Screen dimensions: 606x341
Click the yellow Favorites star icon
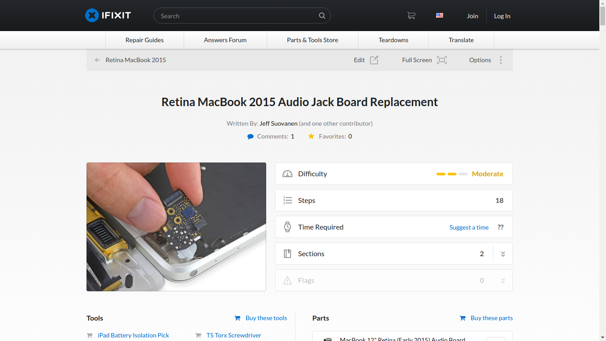coord(311,136)
